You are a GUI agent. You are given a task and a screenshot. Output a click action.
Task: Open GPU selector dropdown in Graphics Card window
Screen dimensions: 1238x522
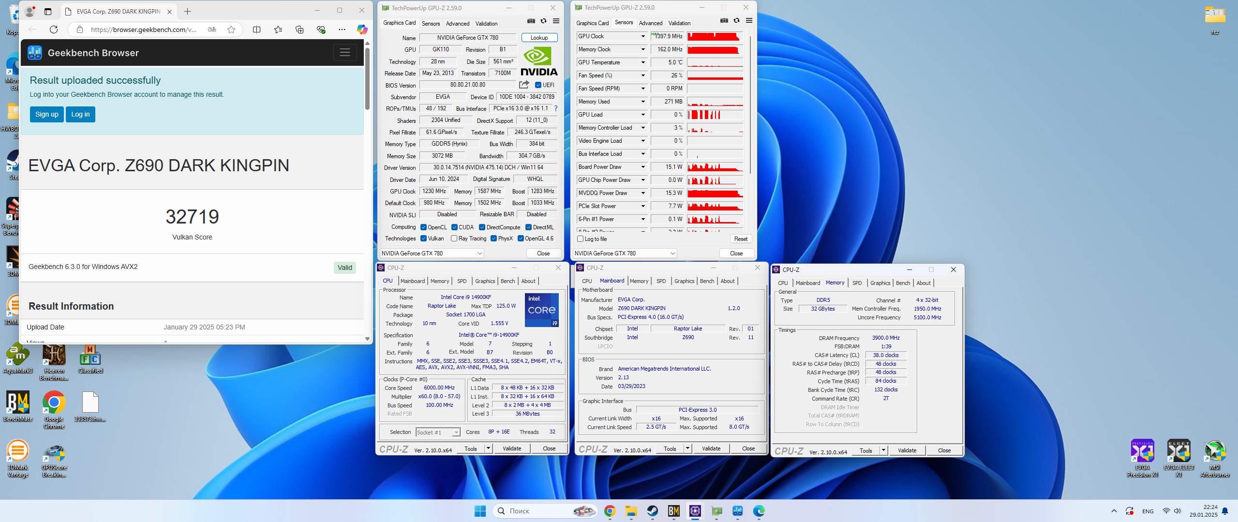[432, 254]
